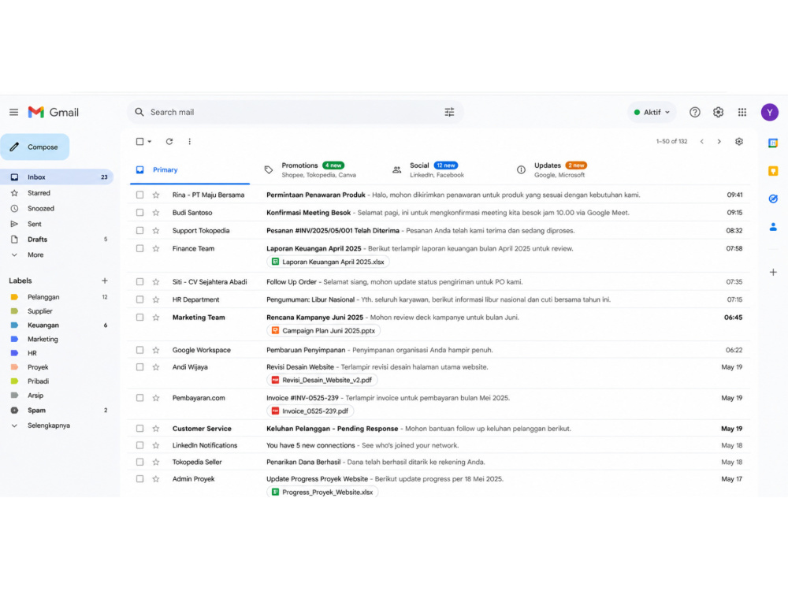
Task: Open the select-all dropdown arrow
Action: point(149,141)
